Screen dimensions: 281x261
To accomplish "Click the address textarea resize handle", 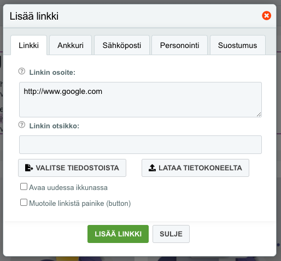I will 259,115.
